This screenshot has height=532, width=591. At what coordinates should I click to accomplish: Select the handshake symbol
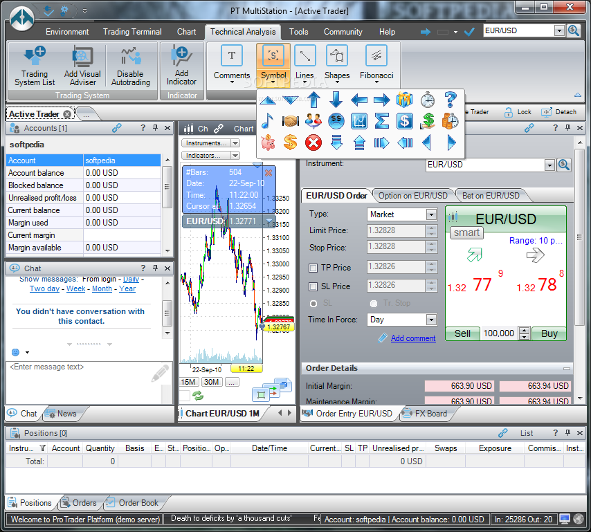tap(290, 121)
